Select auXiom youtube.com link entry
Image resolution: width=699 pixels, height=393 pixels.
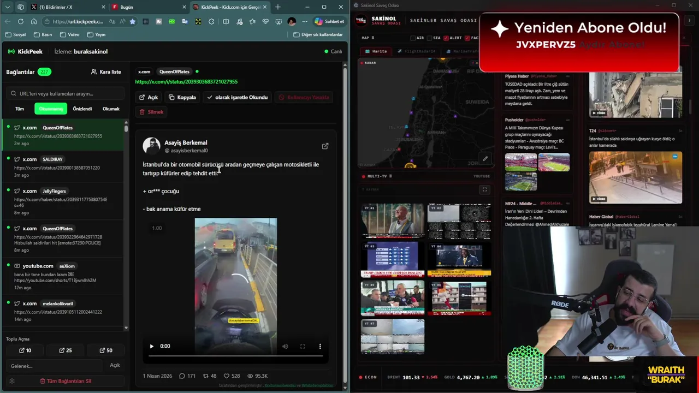click(63, 276)
